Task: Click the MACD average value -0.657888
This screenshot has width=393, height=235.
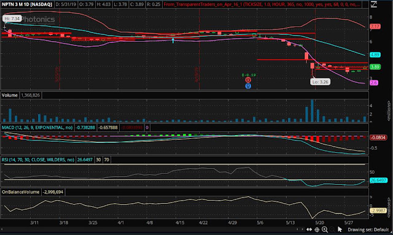Action: (x=108, y=128)
